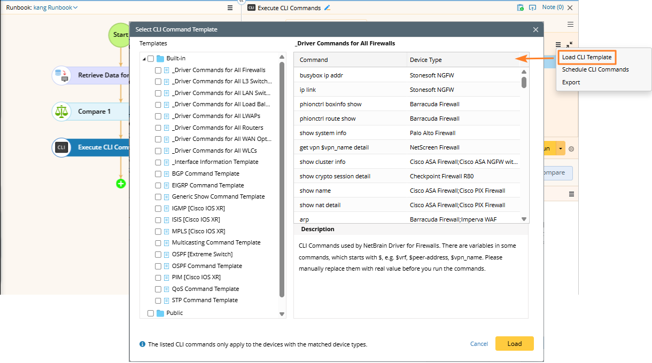This screenshot has width=652, height=363.
Task: Select the OSPF Command Template item
Action: [207, 266]
